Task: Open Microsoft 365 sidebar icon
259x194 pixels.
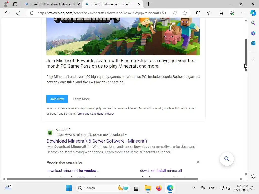Action: pos(253,33)
